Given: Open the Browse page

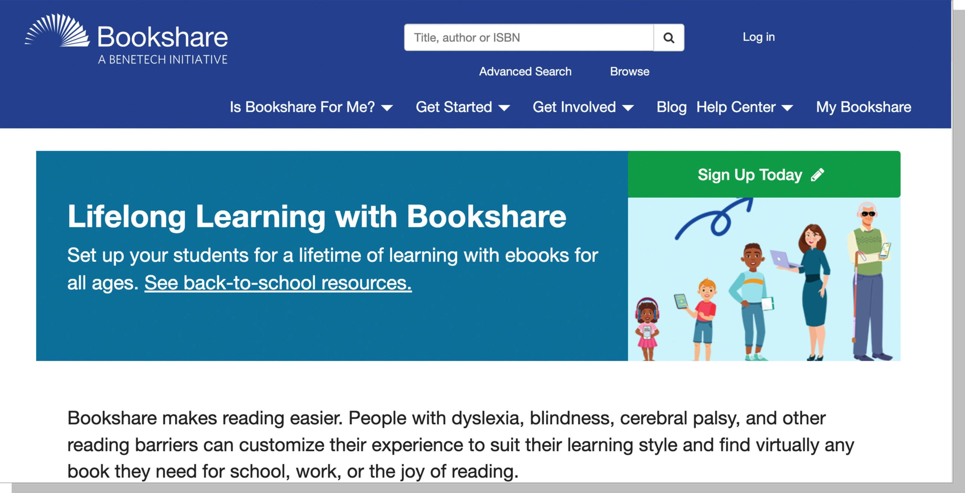Looking at the screenshot, I should [630, 71].
